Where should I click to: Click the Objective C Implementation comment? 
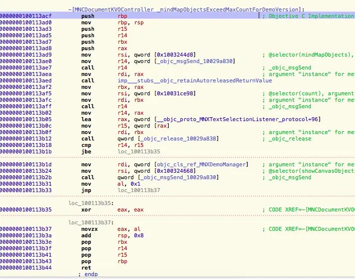click(x=309, y=16)
